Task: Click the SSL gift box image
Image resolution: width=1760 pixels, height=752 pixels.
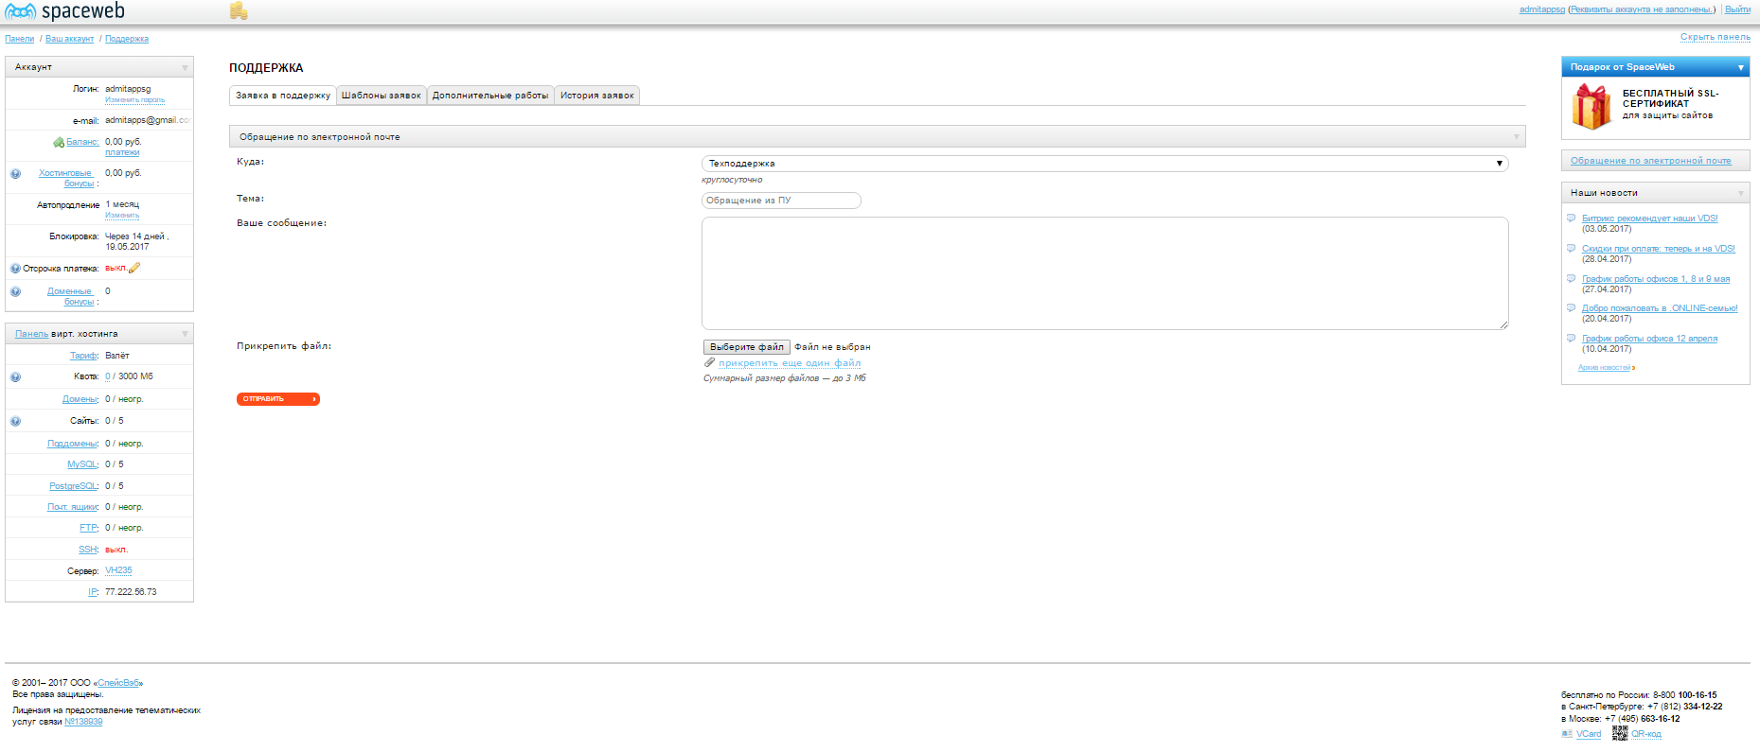Action: coord(1591,106)
